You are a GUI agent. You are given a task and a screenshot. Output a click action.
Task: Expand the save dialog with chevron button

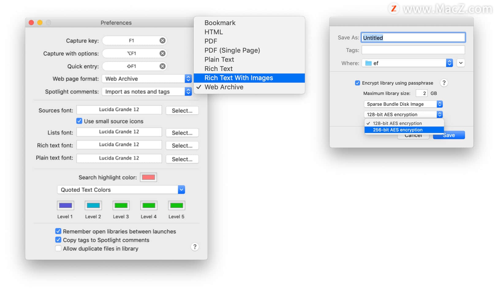(x=461, y=63)
